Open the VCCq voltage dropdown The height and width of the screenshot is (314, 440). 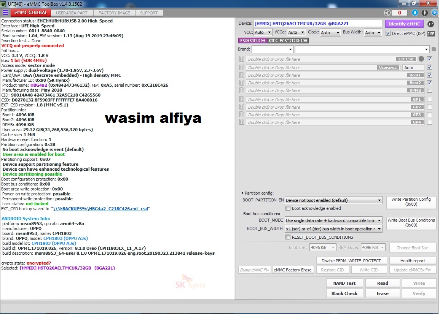(x=296, y=33)
